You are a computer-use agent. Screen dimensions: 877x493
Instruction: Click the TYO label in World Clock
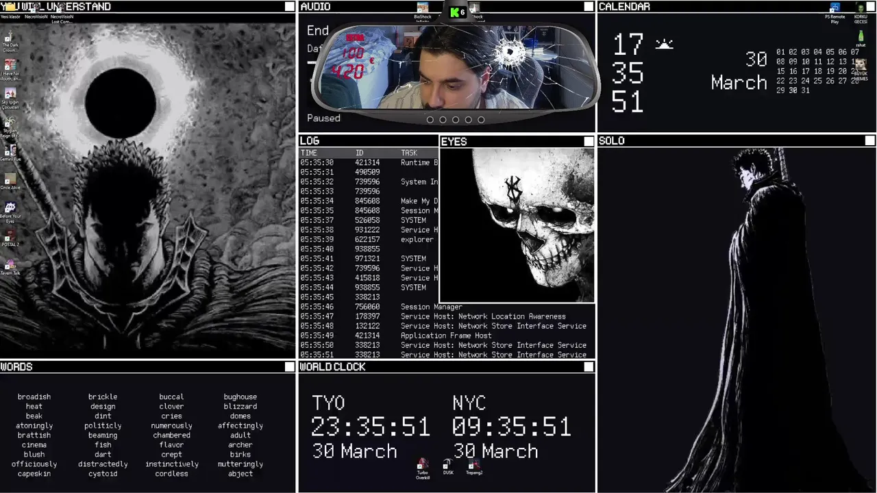coord(328,403)
